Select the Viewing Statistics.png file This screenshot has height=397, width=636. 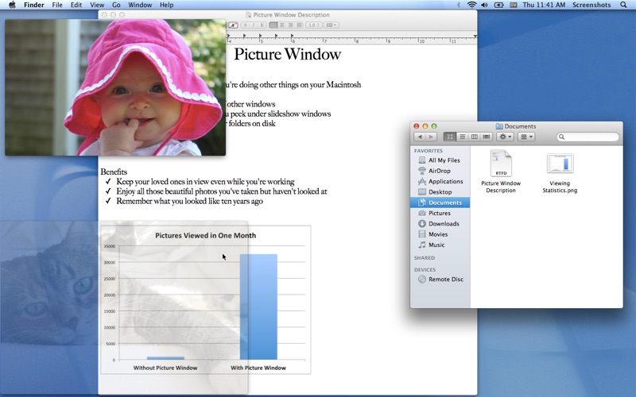(x=560, y=173)
